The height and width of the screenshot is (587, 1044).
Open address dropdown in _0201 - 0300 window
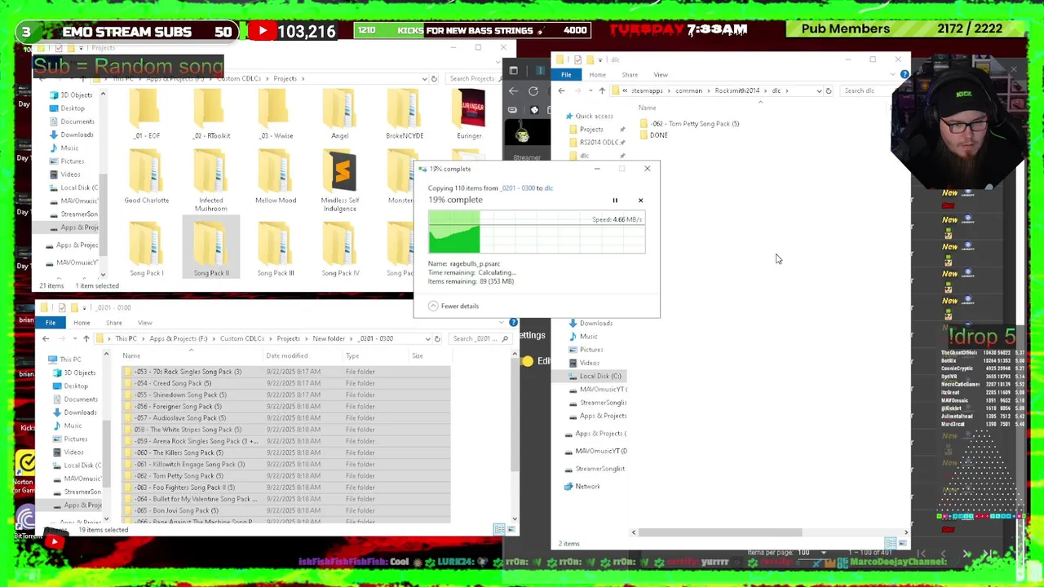coord(427,338)
